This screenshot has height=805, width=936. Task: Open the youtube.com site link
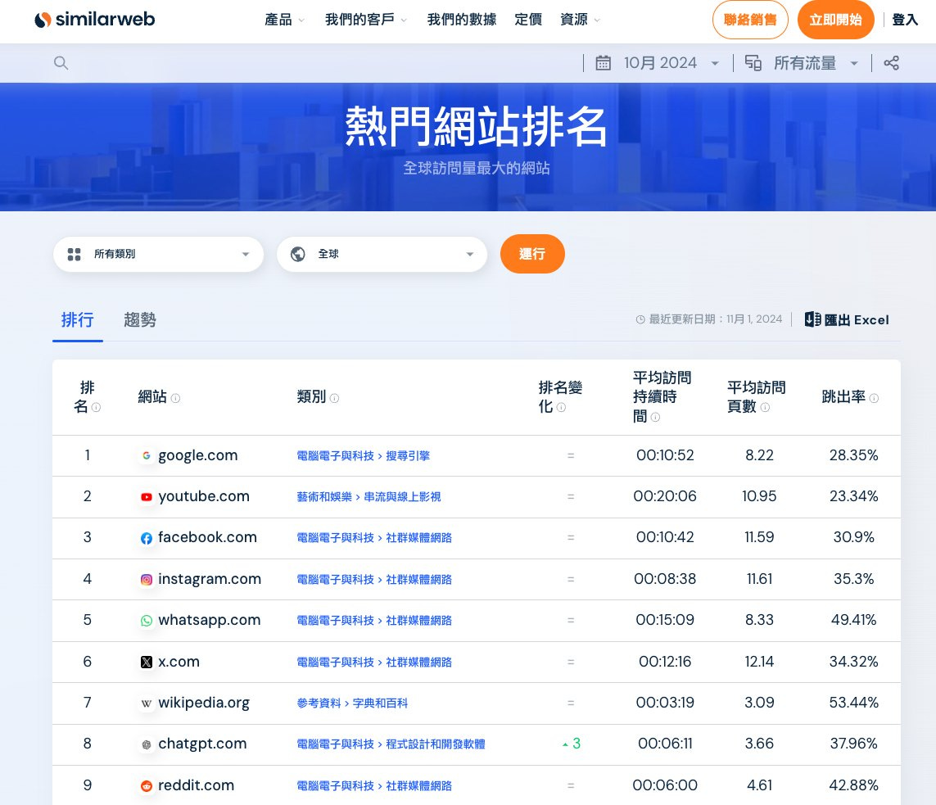tap(204, 496)
